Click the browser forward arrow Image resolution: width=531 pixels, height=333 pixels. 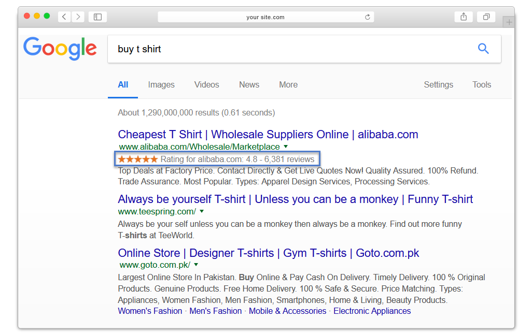[78, 17]
